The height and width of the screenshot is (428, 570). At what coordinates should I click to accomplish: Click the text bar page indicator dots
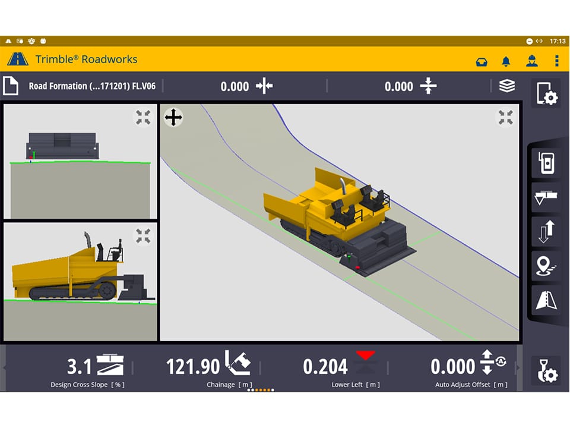(261, 390)
